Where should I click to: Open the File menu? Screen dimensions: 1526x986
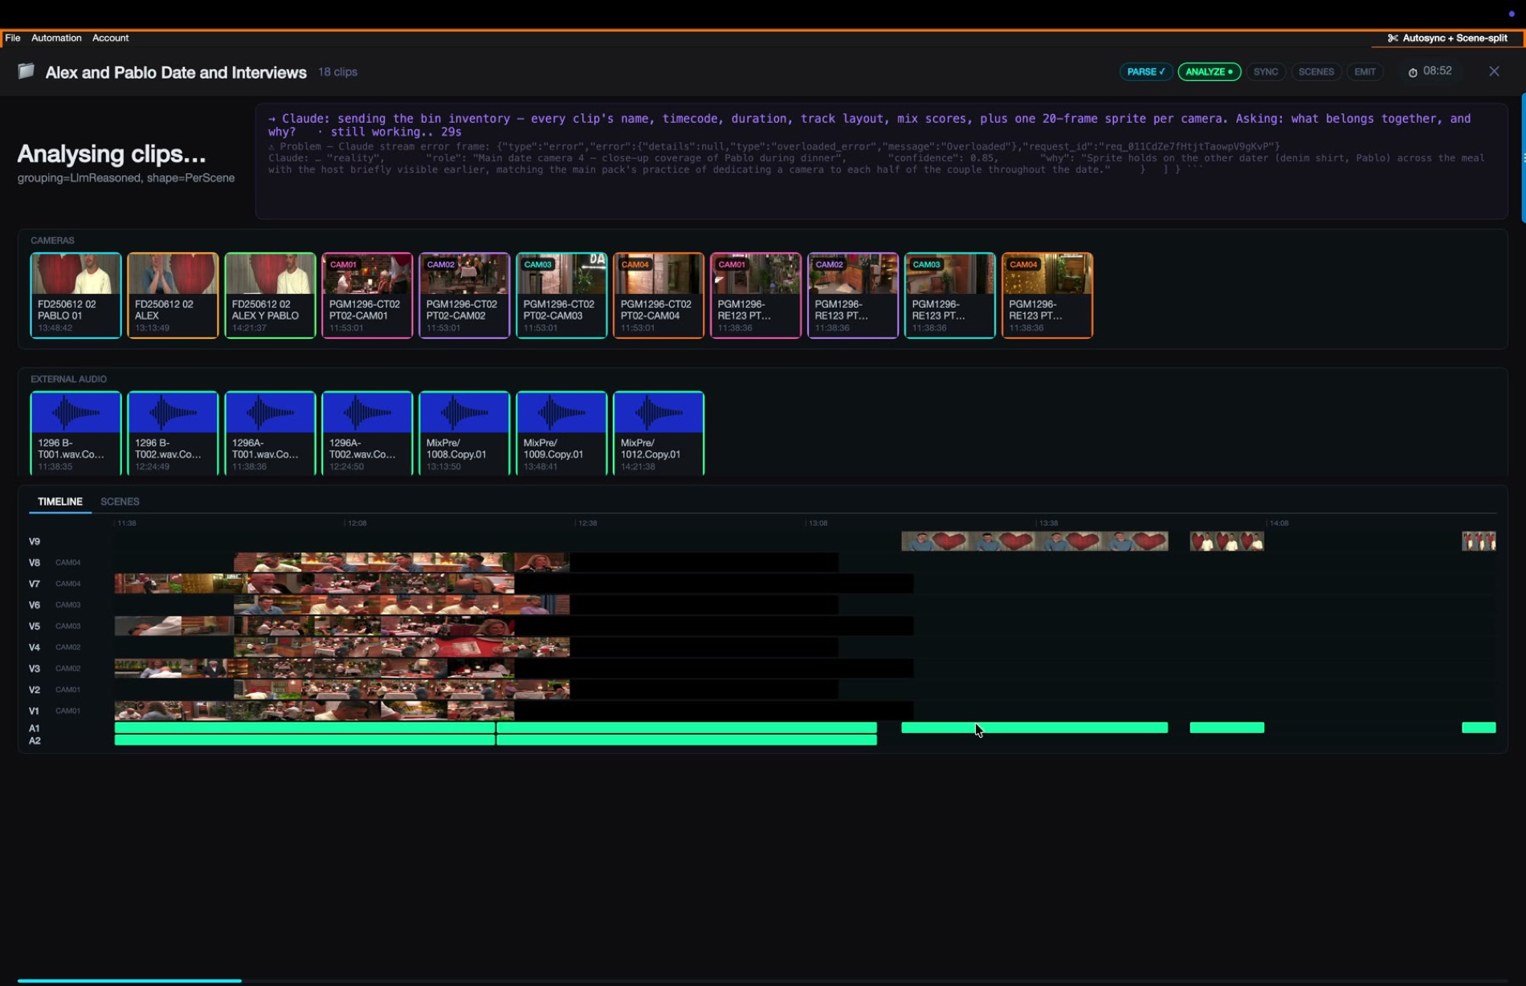13,38
